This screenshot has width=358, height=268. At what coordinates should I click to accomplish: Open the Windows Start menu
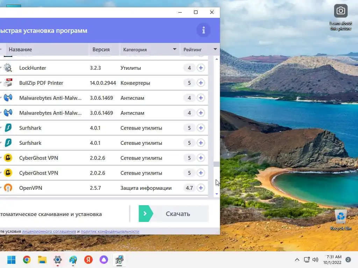(11, 260)
